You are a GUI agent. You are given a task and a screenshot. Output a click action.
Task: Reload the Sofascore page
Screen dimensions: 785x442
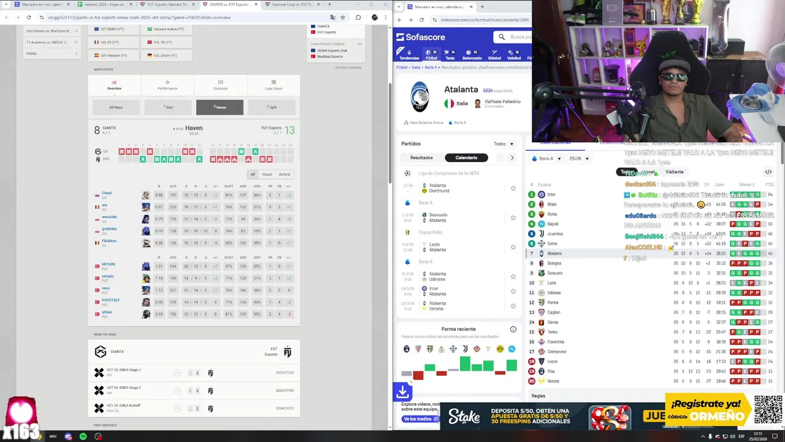(x=421, y=20)
